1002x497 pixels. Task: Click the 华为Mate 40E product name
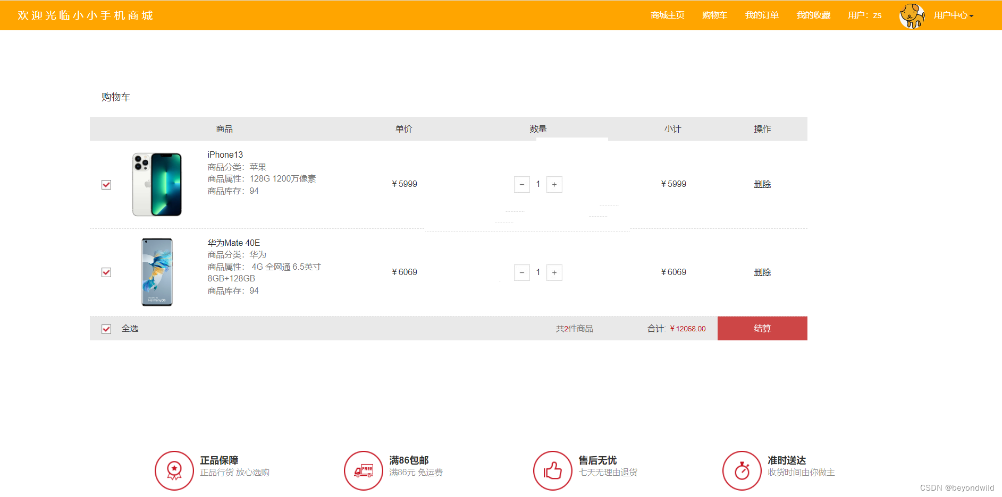point(233,243)
